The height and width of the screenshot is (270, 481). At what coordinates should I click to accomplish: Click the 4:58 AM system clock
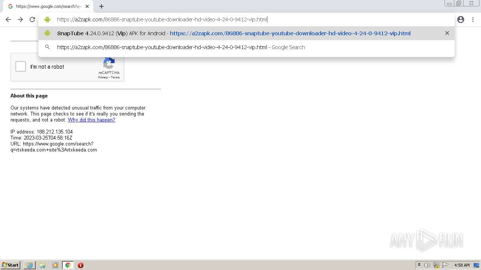point(462,265)
